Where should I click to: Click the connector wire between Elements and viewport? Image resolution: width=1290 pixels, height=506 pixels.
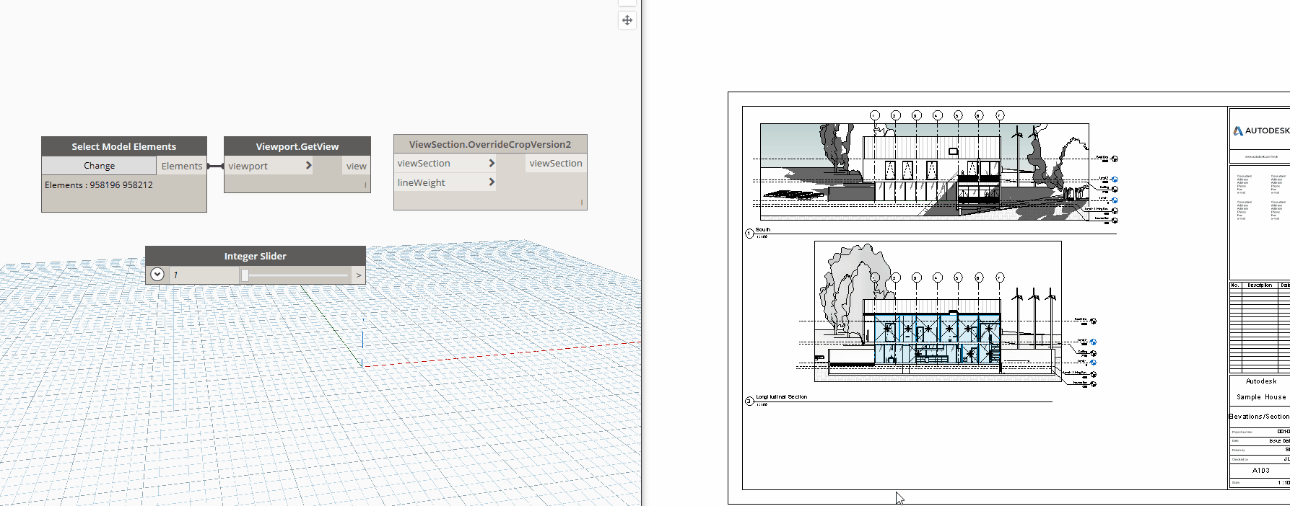pos(215,167)
